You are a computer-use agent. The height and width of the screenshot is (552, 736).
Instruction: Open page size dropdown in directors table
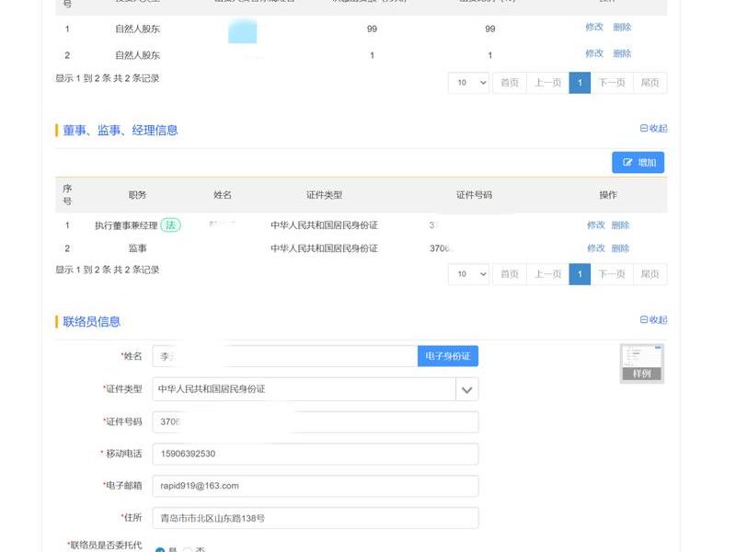[469, 274]
